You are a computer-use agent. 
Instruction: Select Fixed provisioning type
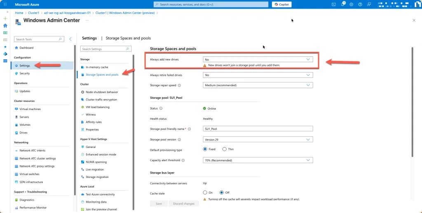[205, 149]
